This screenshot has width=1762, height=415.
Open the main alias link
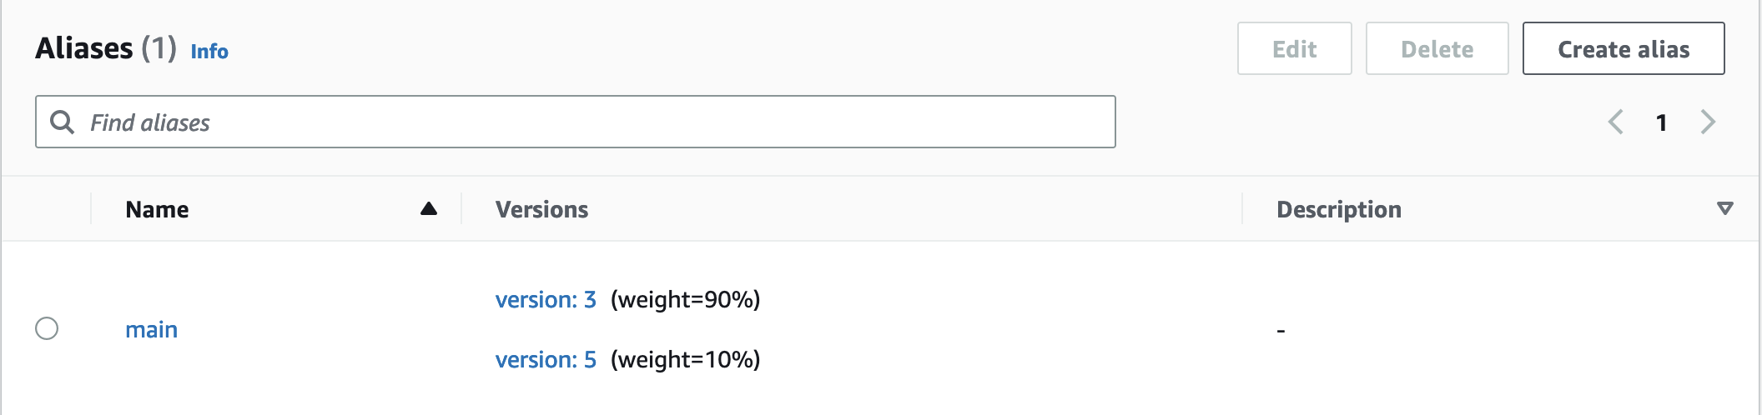click(151, 330)
